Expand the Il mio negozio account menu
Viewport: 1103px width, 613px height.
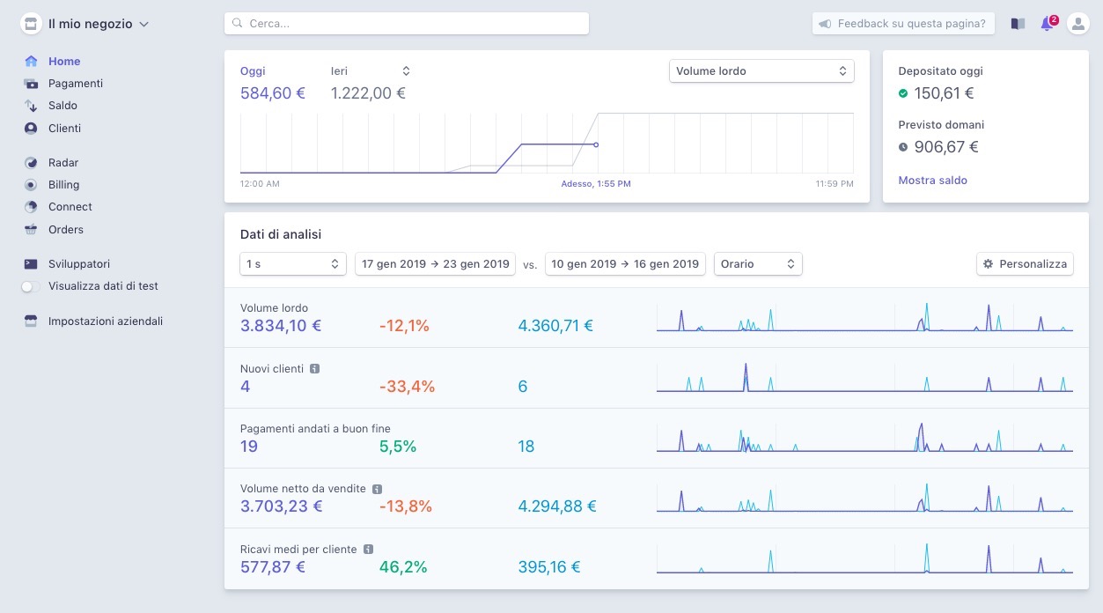click(85, 24)
